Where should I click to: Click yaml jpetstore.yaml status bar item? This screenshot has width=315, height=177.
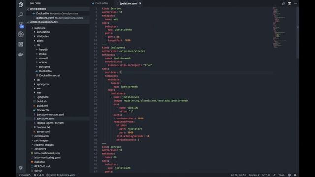coord(61,175)
